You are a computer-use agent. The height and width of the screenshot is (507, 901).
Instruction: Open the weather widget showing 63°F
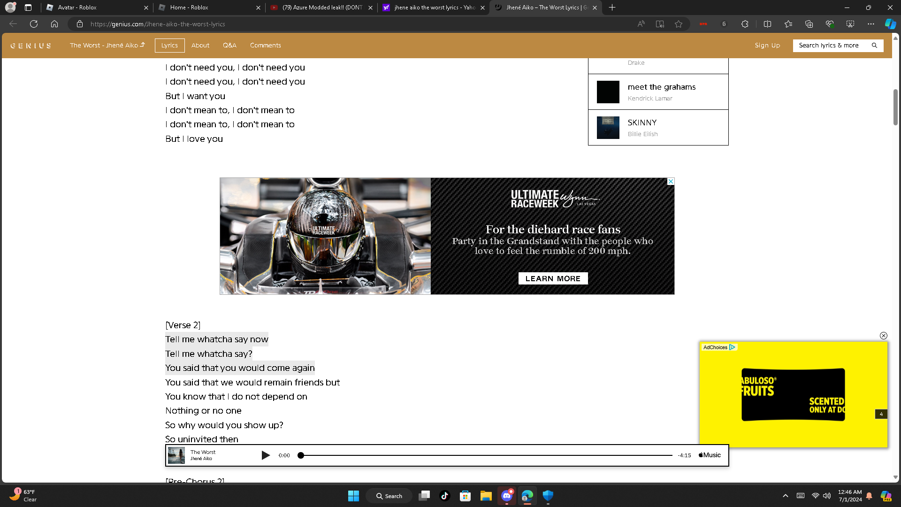click(23, 496)
